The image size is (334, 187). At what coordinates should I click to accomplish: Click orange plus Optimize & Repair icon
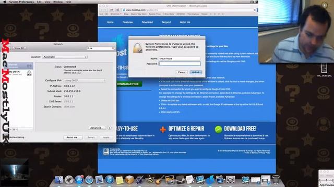click(163, 129)
